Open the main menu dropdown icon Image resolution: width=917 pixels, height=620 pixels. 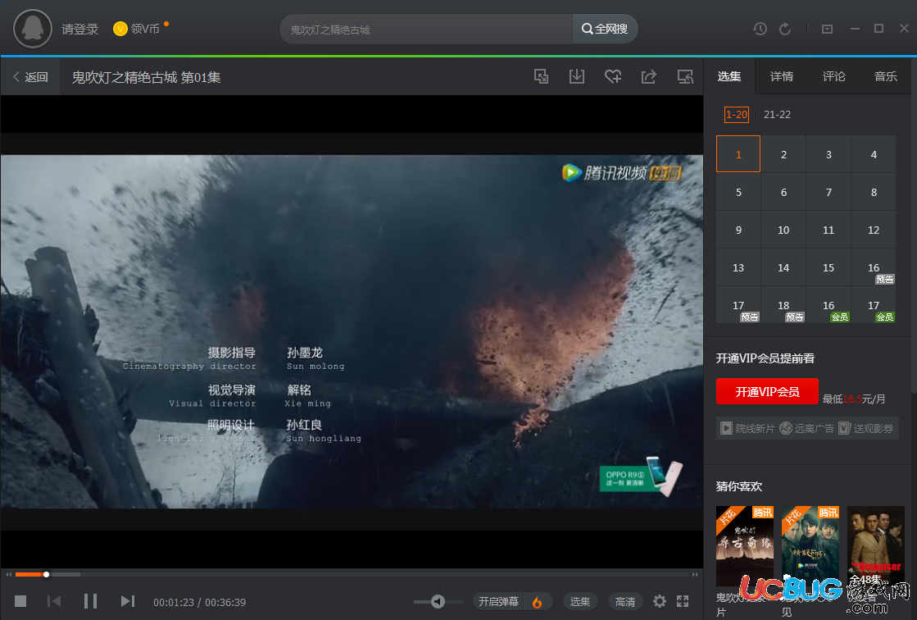(827, 29)
